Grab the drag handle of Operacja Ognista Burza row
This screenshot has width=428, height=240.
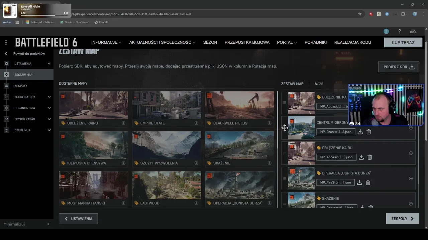point(285,178)
